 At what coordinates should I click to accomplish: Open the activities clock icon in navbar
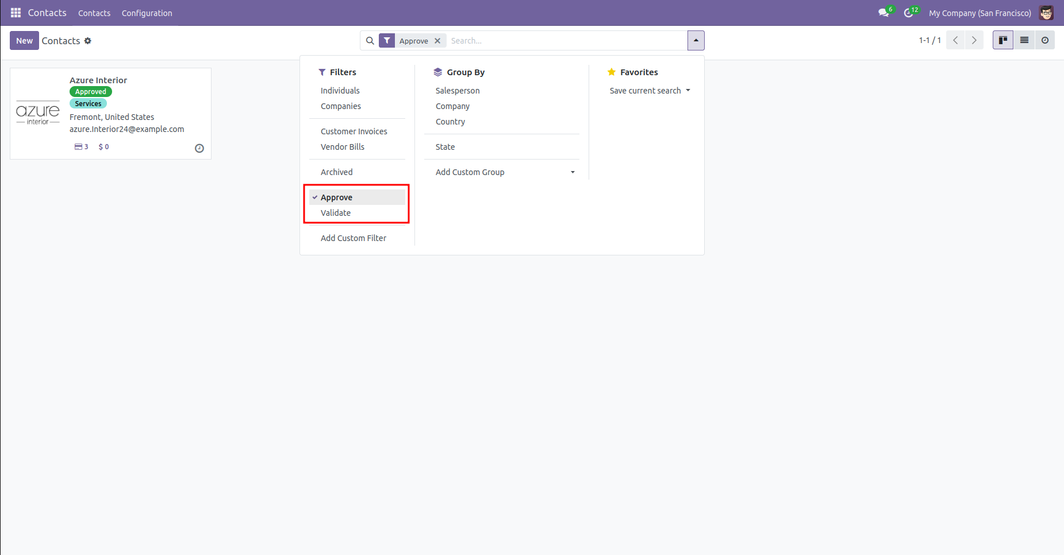click(x=909, y=13)
